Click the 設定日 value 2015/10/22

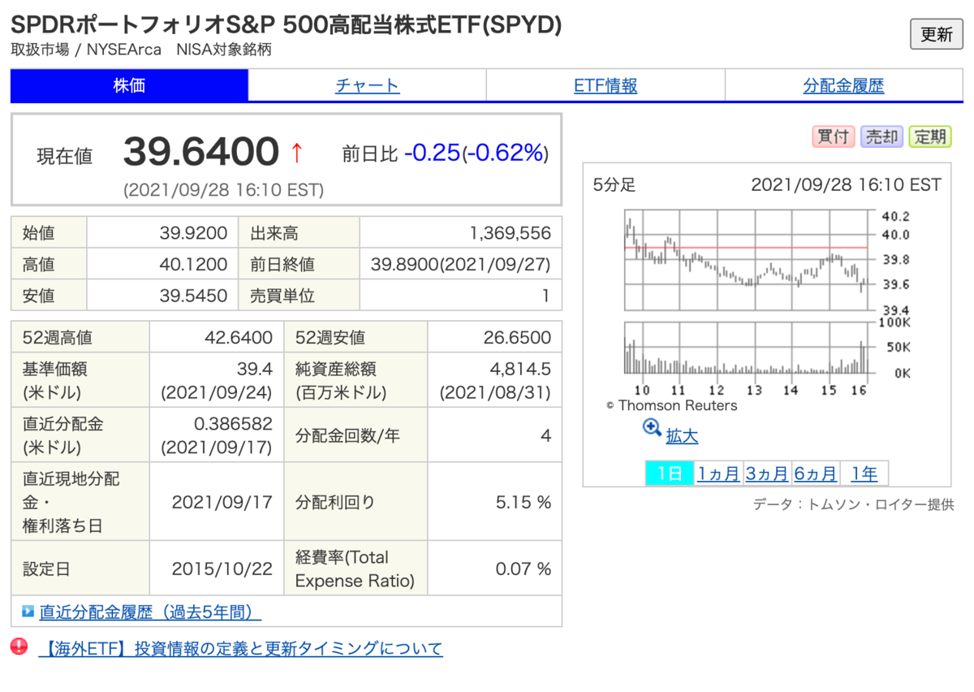point(222,569)
